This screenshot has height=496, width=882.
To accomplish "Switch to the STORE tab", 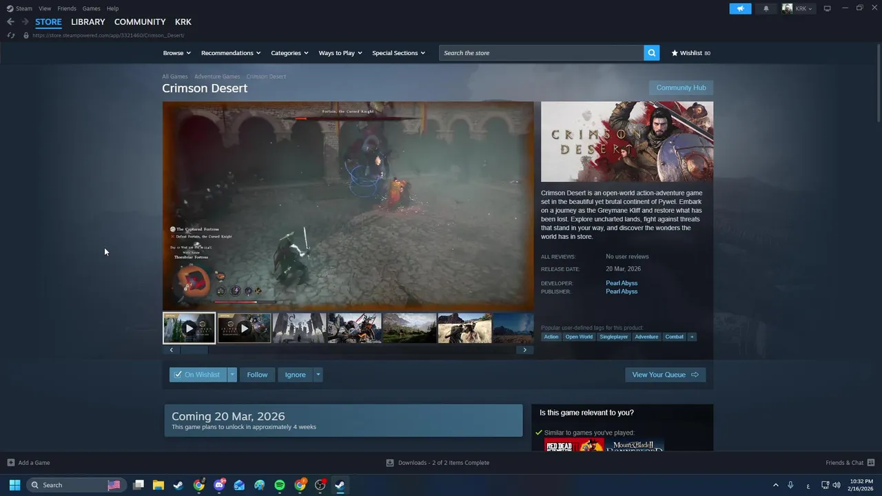I will coord(48,22).
